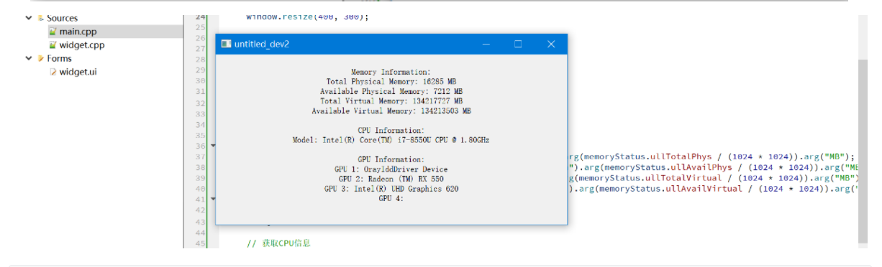Click 'GPU 3: Intel(R) UHD Graphics 620' line

click(391, 189)
